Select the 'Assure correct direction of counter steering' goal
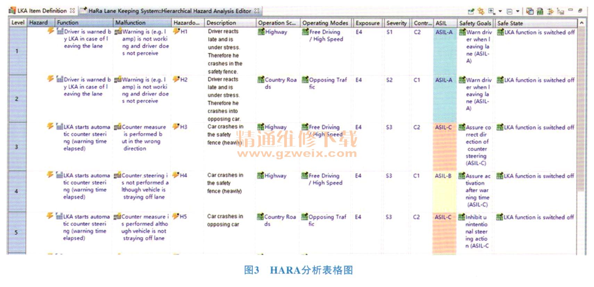The image size is (594, 287). pos(478,145)
